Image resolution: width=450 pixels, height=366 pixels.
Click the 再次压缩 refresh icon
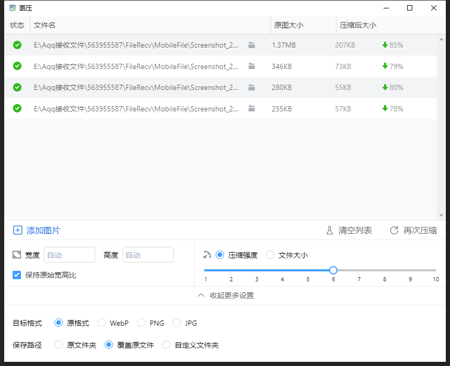395,230
